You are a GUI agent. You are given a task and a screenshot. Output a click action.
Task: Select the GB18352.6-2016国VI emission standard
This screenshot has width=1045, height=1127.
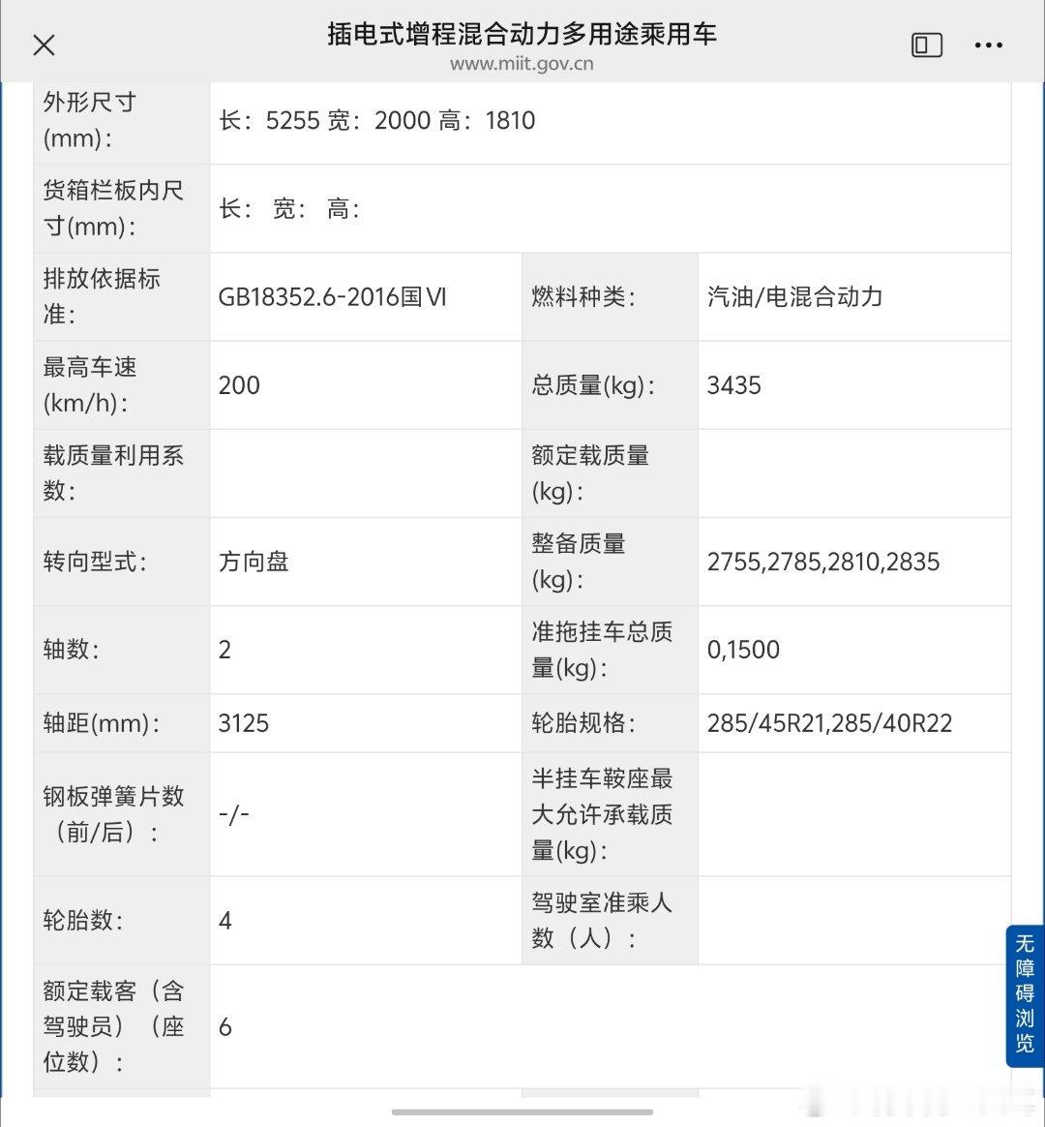pos(333,297)
